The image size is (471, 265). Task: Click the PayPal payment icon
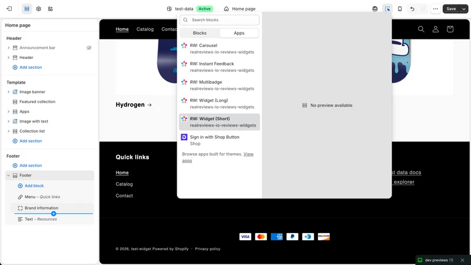(x=292, y=237)
